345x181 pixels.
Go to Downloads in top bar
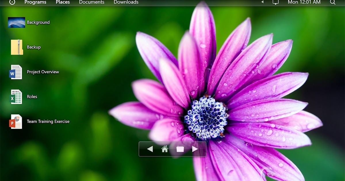pos(126,2)
